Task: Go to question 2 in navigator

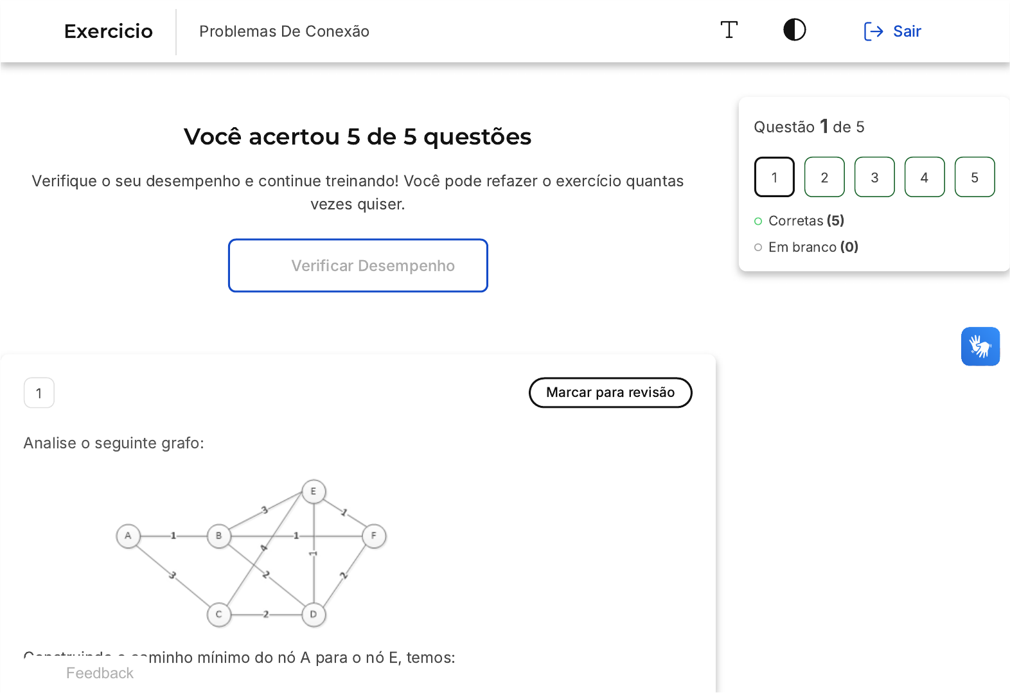Action: (824, 177)
